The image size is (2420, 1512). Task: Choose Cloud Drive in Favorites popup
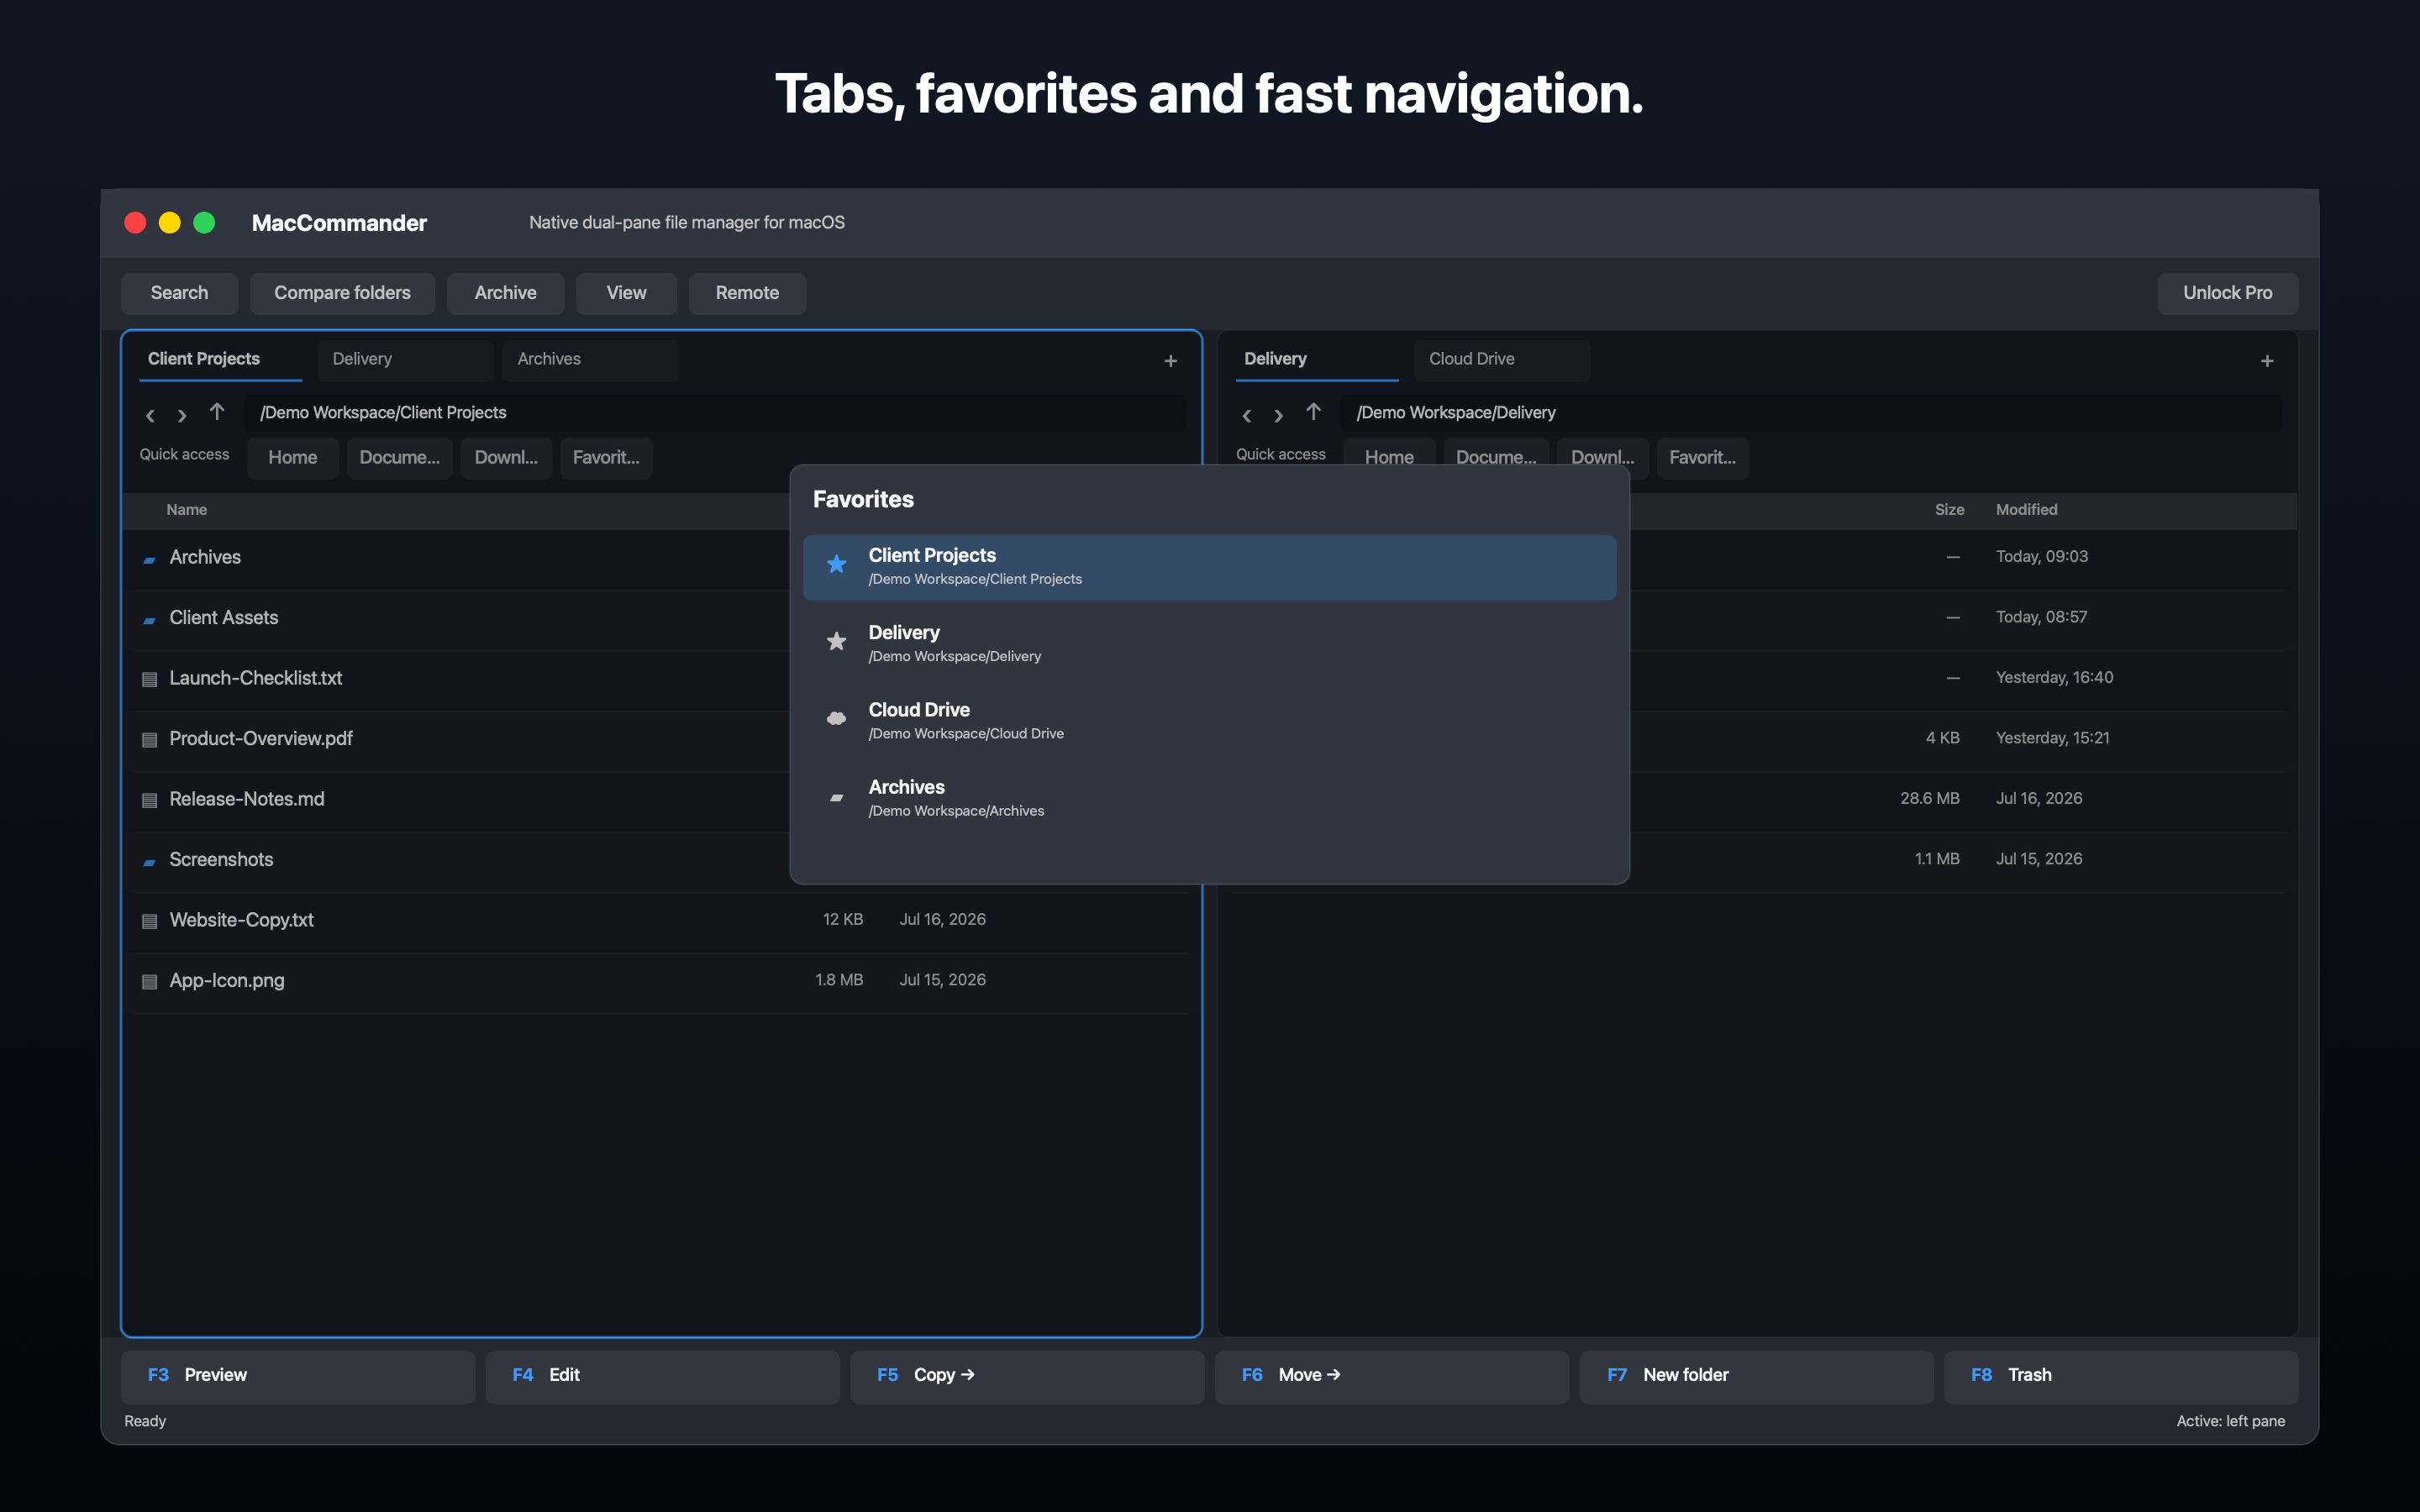[1209, 721]
